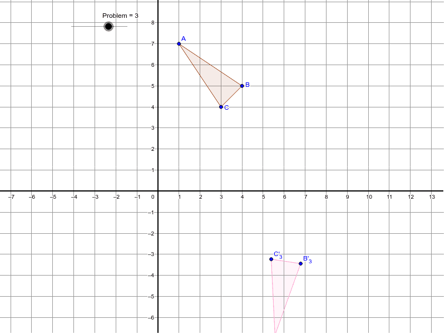Click the Problem = 3 label

tap(120, 16)
